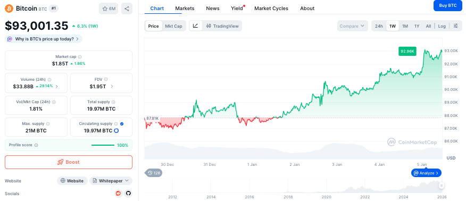Click the $1.85T market cap value
Viewport: 466px width, 201px height.
coord(60,63)
